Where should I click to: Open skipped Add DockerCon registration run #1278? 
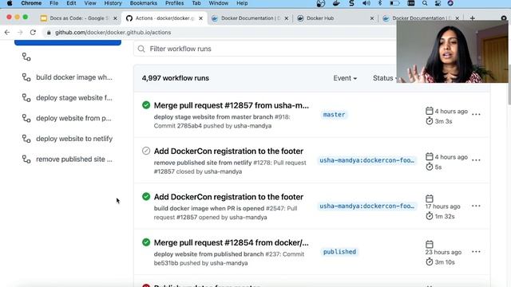coord(228,151)
